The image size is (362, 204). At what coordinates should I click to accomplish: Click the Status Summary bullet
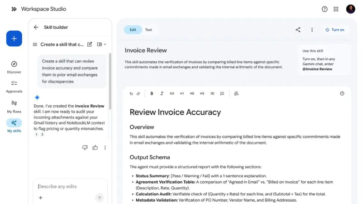201,176
